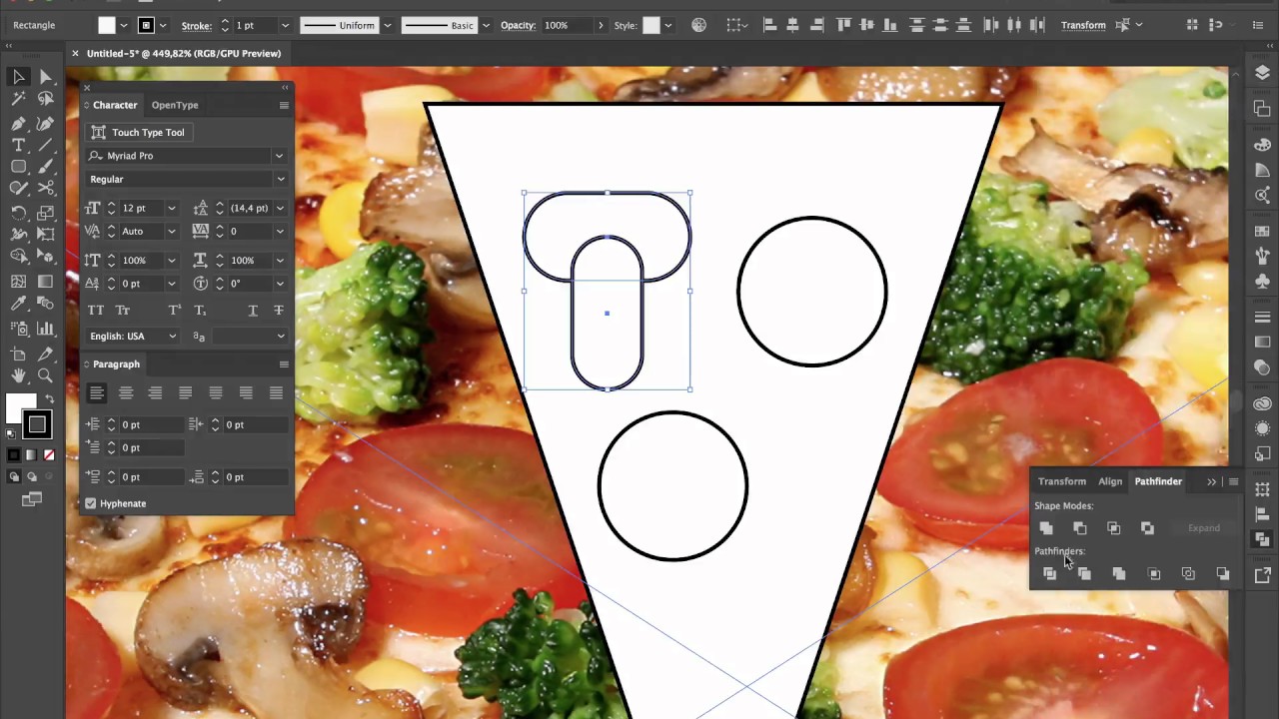Select the Scissors tool
The height and width of the screenshot is (719, 1279).
[45, 189]
